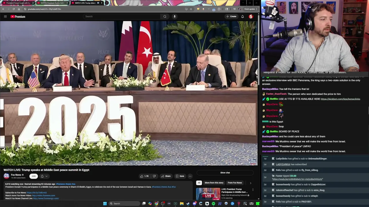369x207 pixels.
Task: Click 'Ladyclinks has gifted a sub' entry
Action: click(301, 159)
